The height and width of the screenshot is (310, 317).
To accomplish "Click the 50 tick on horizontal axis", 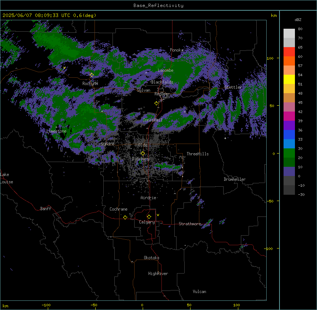I will (x=189, y=305).
